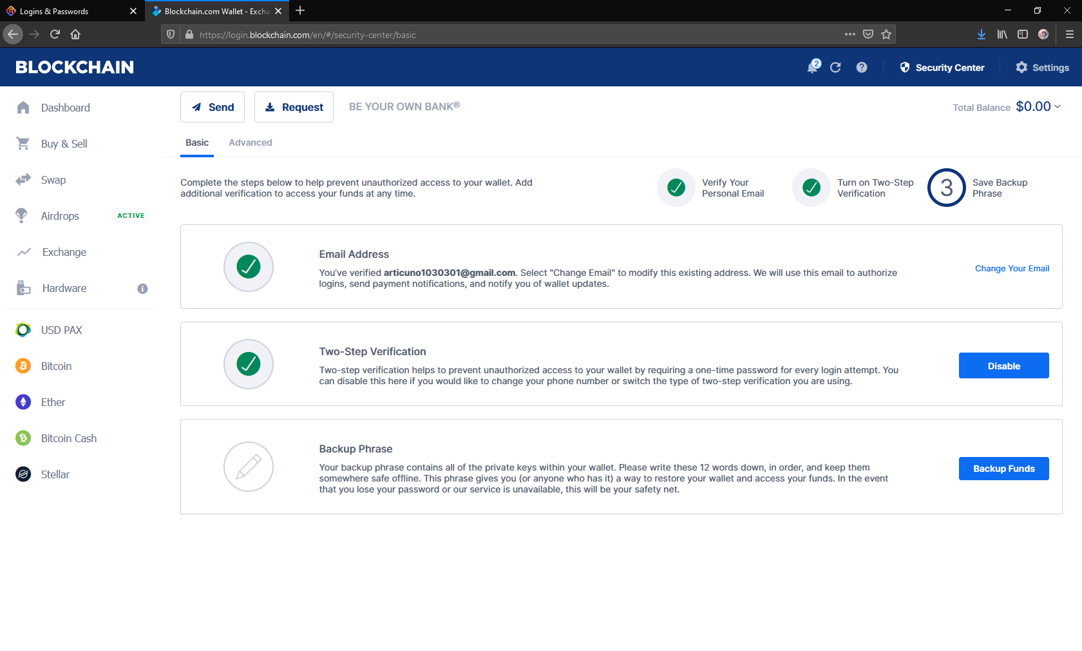Click email articuno1030301@gmail.com text

[x=450, y=273]
